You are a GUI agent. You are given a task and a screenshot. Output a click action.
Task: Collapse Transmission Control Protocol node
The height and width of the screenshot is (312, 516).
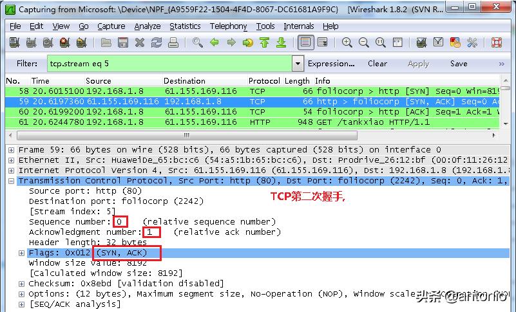coord(11,181)
